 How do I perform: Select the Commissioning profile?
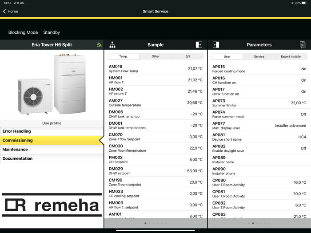[x=52, y=140]
